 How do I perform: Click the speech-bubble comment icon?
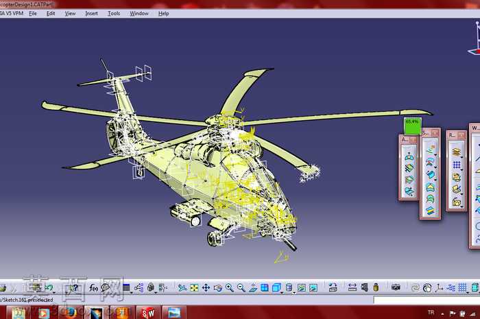(x=106, y=287)
